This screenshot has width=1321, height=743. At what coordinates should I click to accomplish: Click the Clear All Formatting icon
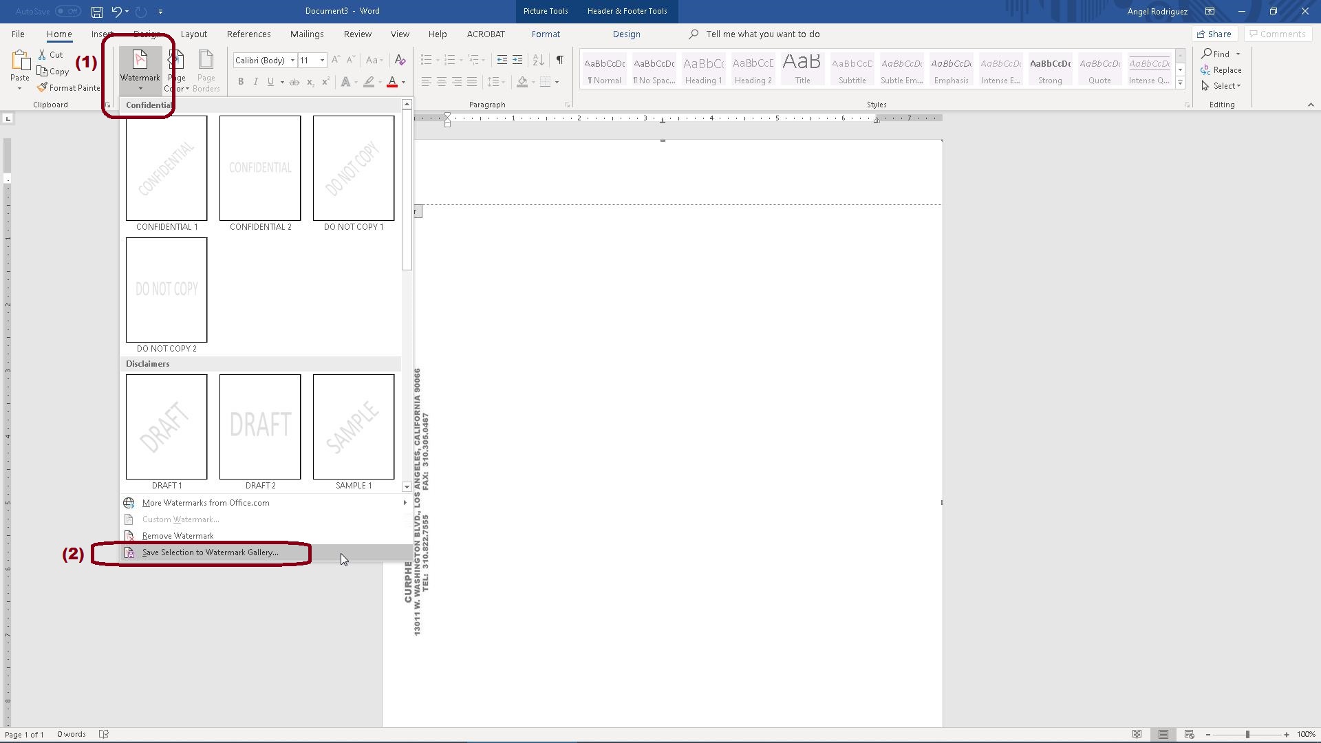[400, 60]
